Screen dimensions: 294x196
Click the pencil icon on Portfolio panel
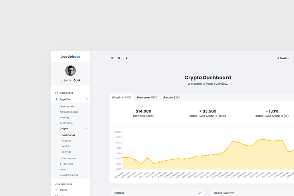pos(199,193)
